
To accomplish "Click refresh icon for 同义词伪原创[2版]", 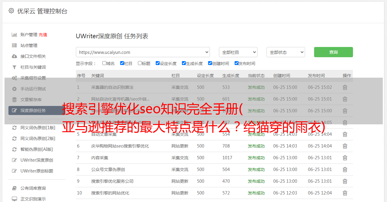I will (14, 138).
